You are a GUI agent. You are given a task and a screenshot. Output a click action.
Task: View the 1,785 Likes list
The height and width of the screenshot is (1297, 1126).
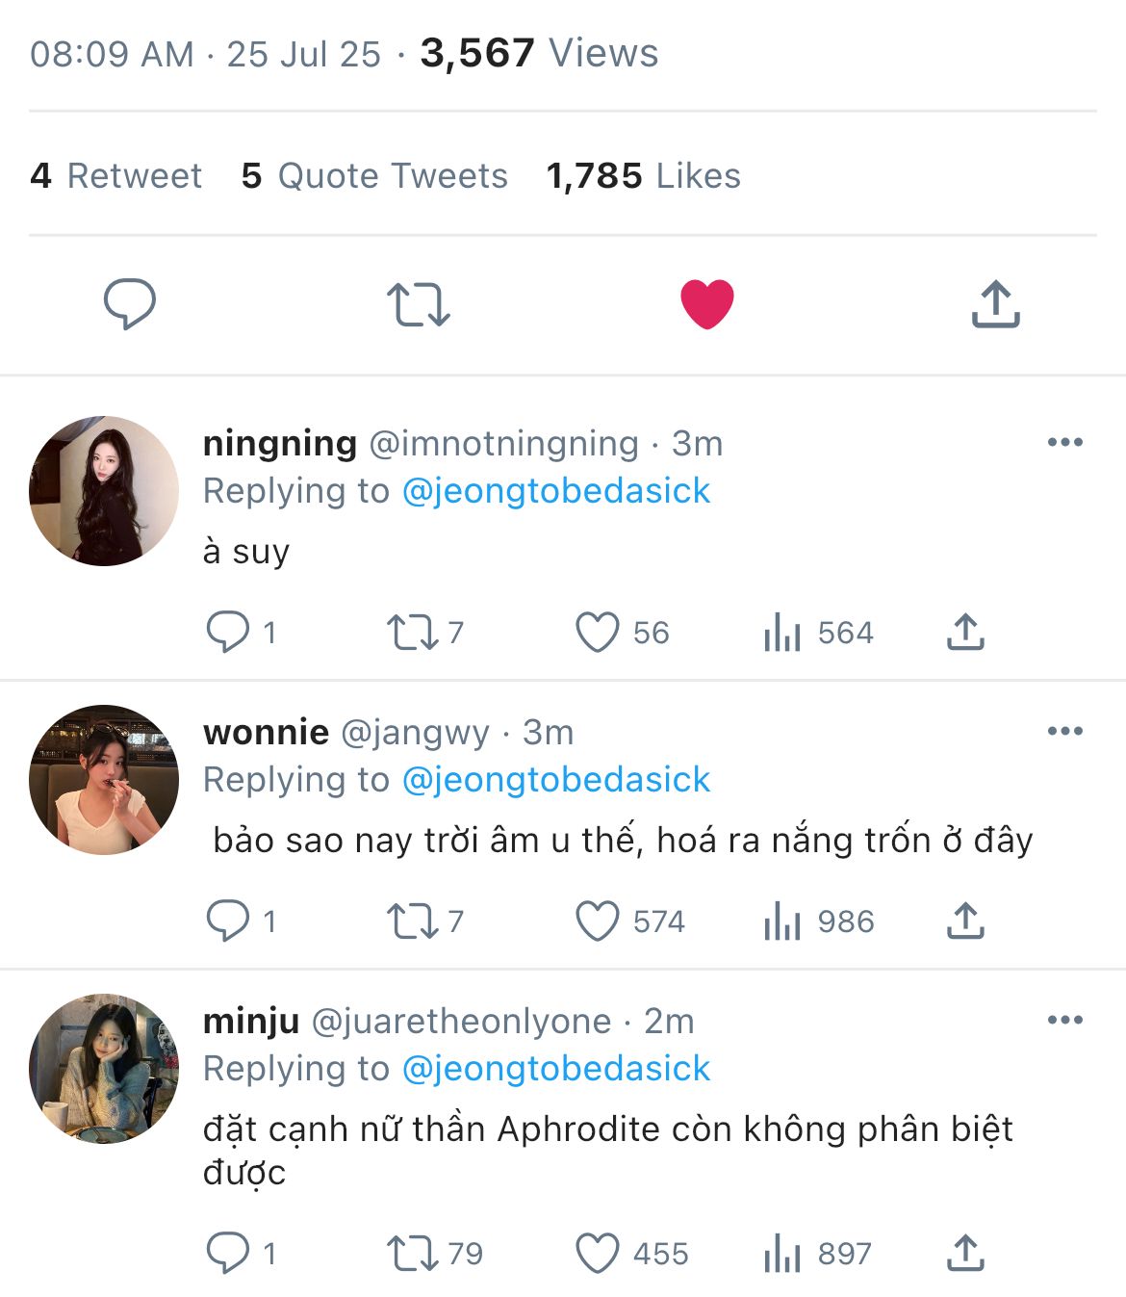point(643,176)
